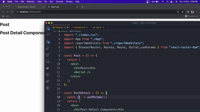Open the View menu
Image resolution: width=200 pixels, height=112 pixels.
pyautogui.click(x=40, y=2)
